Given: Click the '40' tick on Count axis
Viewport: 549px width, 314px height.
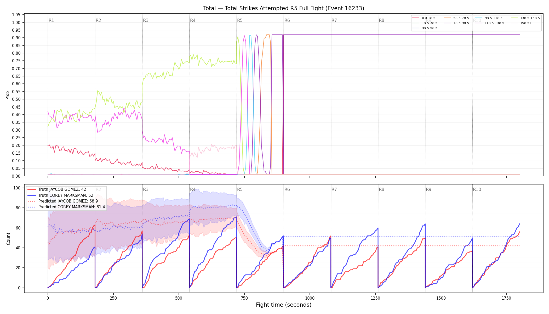Looking at the screenshot, I should click(x=18, y=248).
